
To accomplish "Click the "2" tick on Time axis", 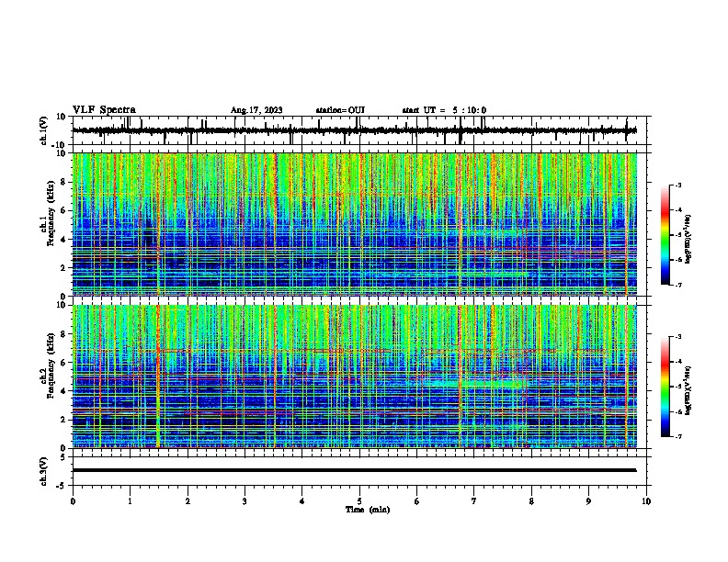I will click(188, 501).
